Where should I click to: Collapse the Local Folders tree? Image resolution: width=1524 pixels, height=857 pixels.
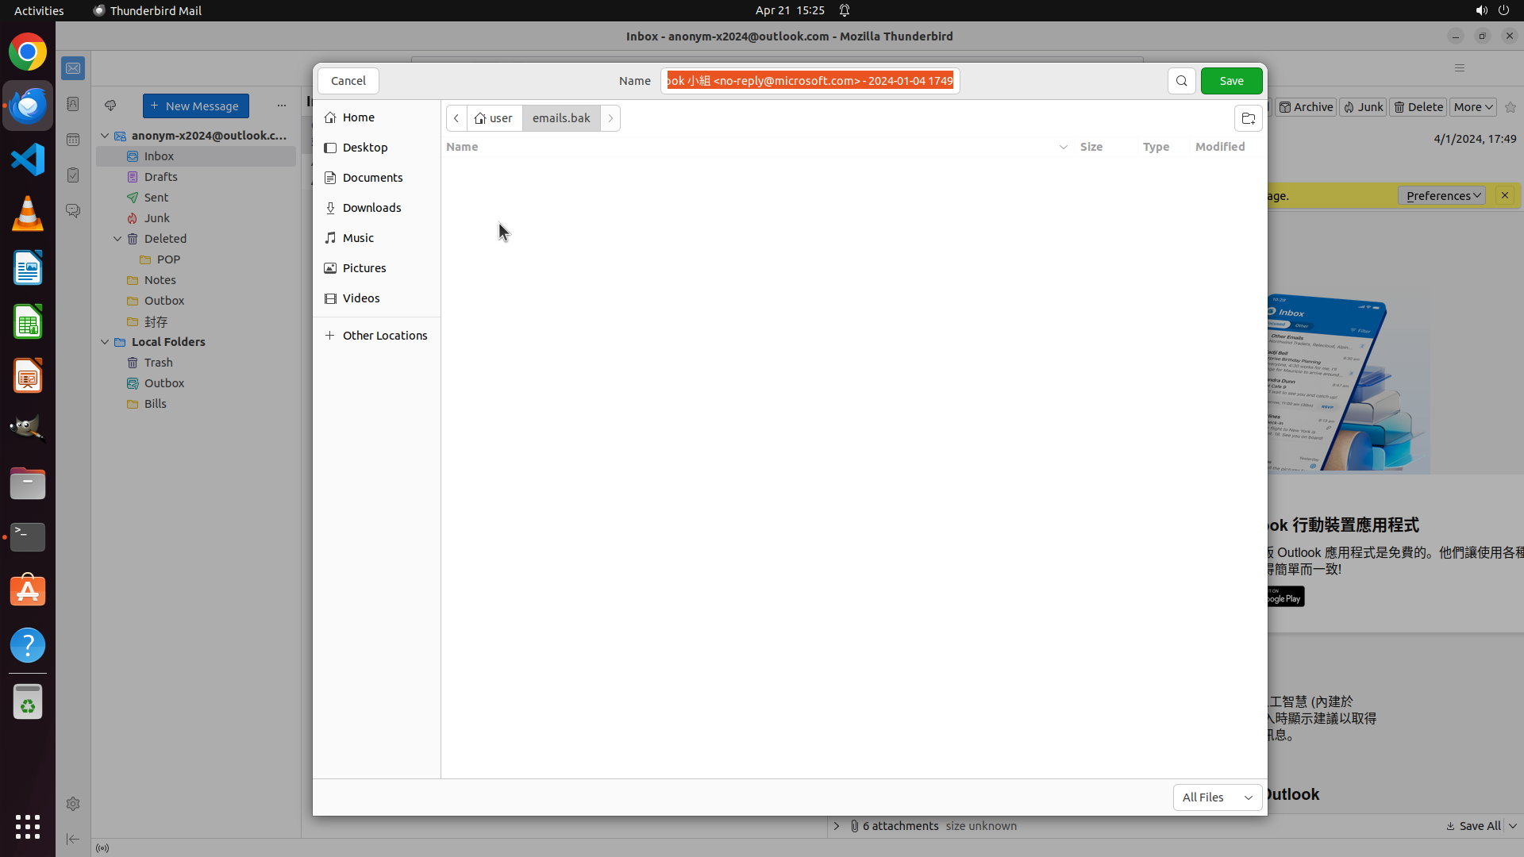(105, 342)
